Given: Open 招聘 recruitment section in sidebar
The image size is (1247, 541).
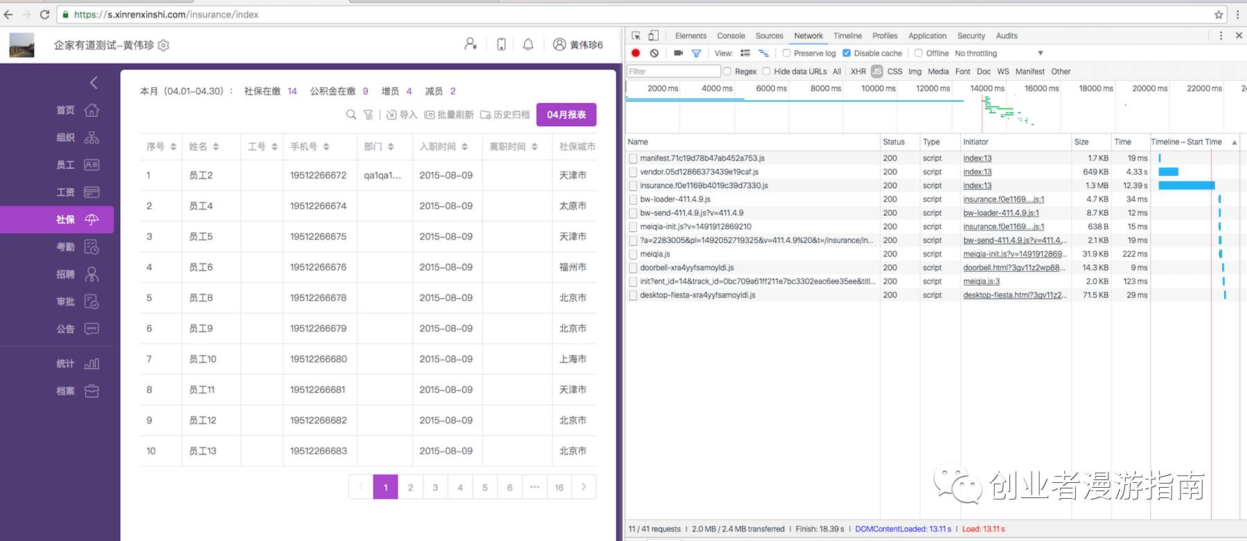Looking at the screenshot, I should point(78,275).
